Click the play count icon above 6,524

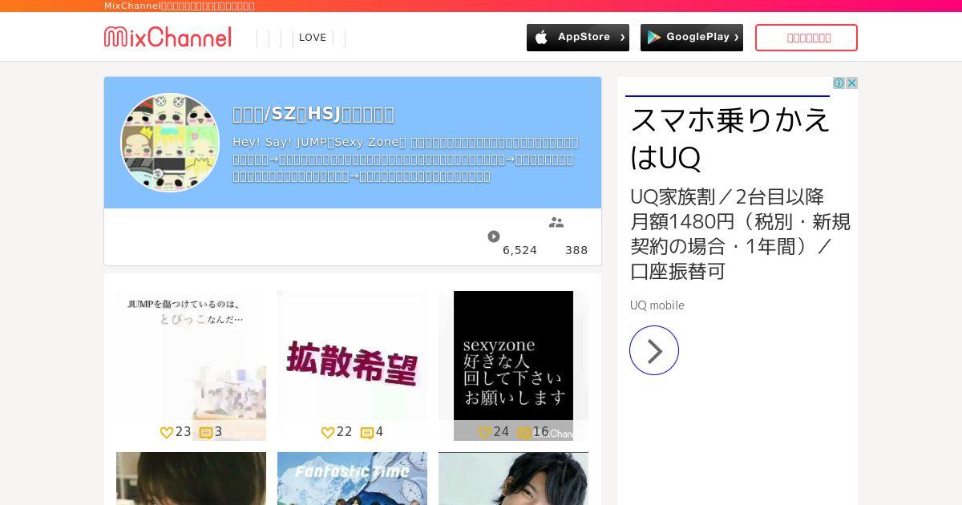click(494, 236)
